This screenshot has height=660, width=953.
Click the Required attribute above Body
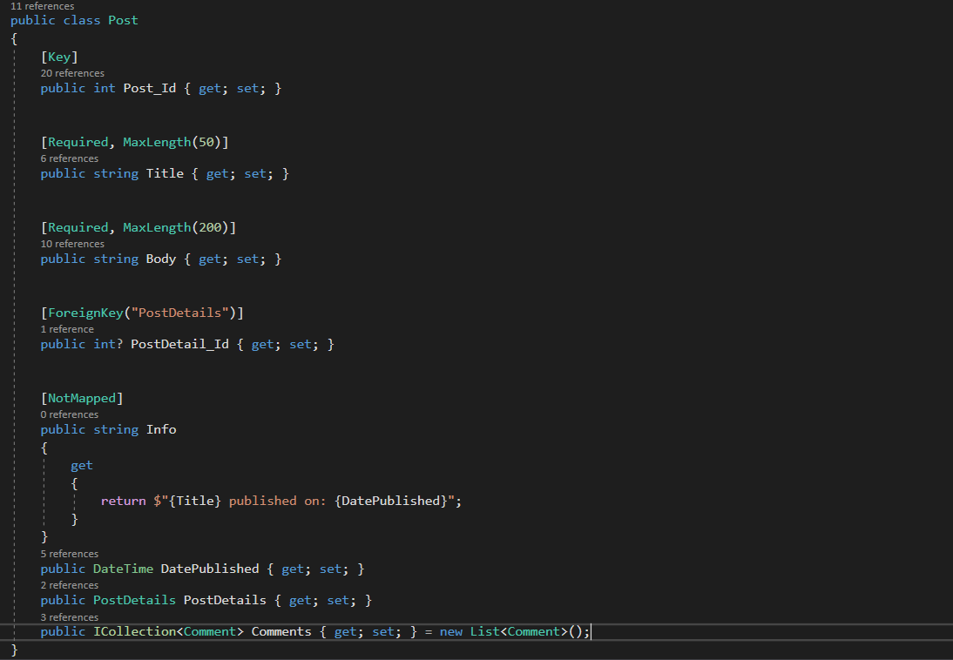pyautogui.click(x=78, y=227)
